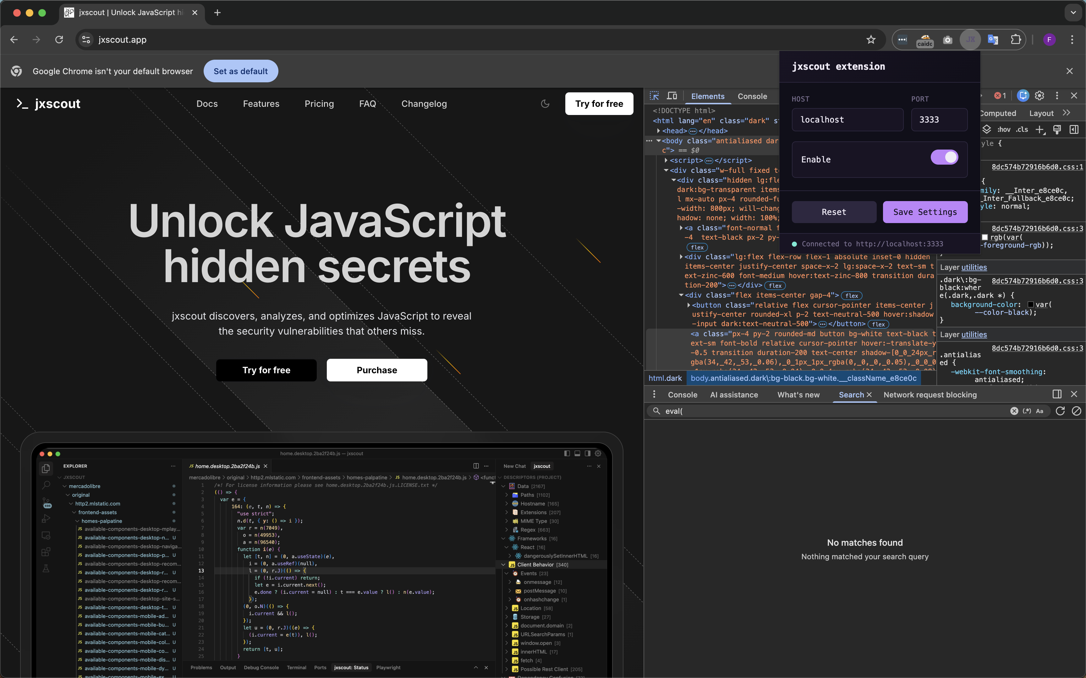Click the HOST input with localhost
1086x678 pixels.
click(x=847, y=120)
